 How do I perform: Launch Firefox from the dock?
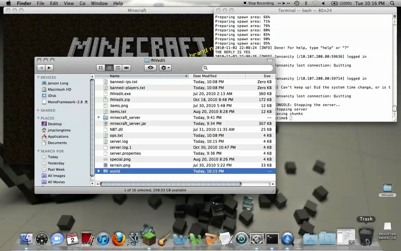[x=118, y=239]
